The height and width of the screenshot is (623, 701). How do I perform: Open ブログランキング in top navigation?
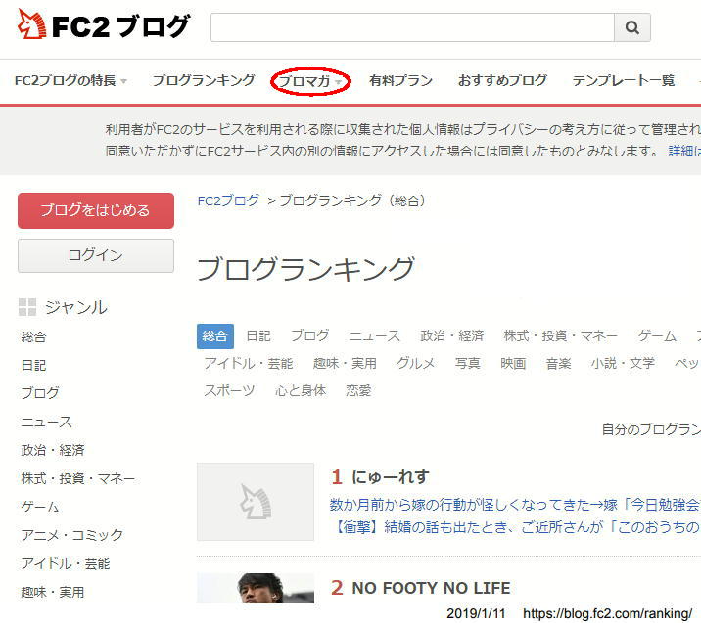(x=204, y=80)
